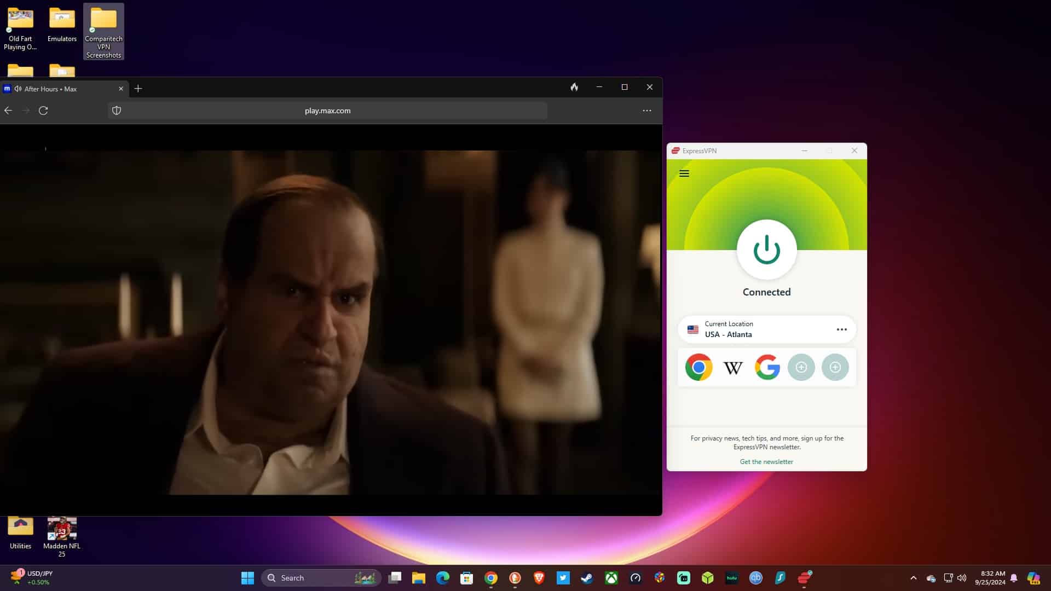The height and width of the screenshot is (591, 1051).
Task: Switch to DuckDuckGo browser on the taskbar
Action: click(x=515, y=578)
